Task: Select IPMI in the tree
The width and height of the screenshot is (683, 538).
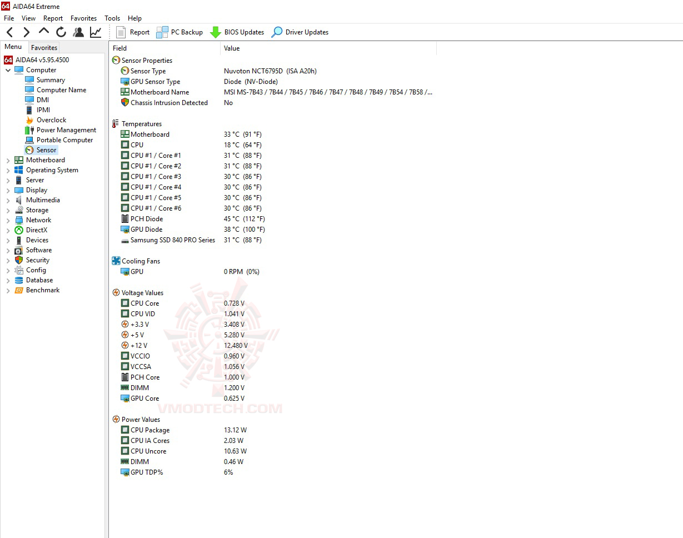Action: click(43, 110)
